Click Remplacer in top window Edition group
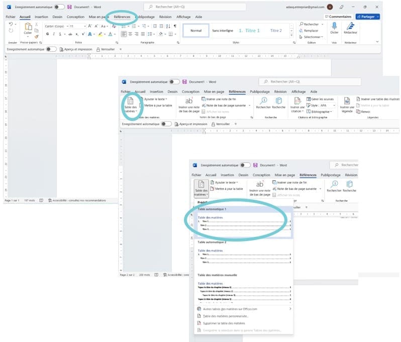Screen dimensions: 401x342 (309, 31)
